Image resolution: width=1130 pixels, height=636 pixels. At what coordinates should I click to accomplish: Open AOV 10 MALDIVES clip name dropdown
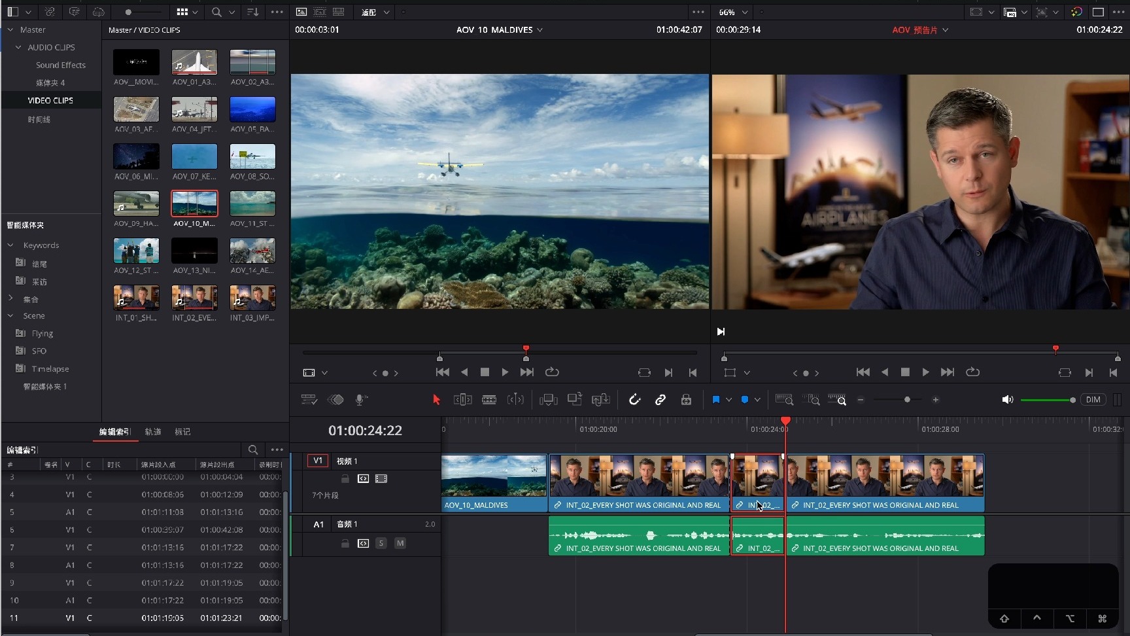pos(539,30)
